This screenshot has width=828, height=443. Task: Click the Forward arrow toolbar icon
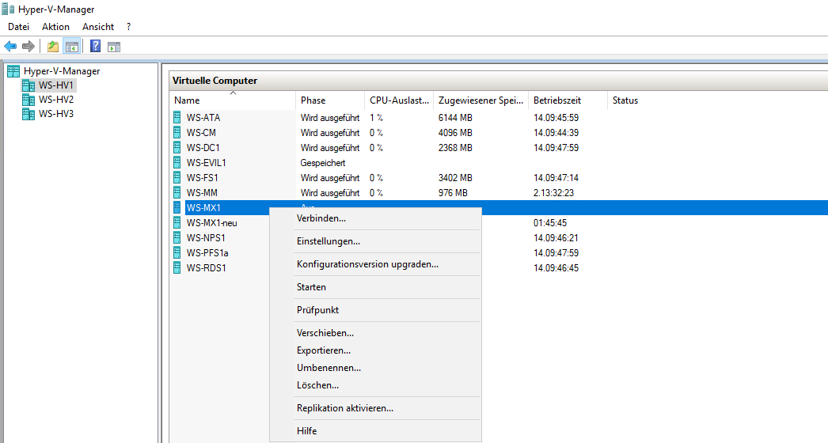[x=28, y=47]
